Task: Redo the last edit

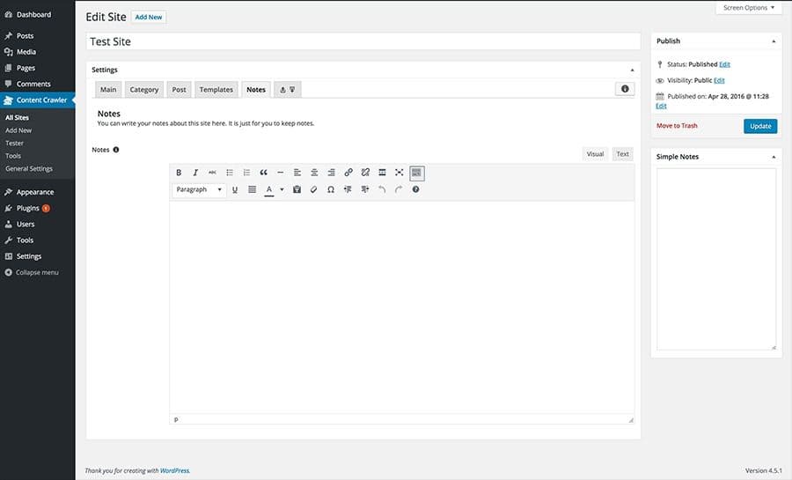Action: click(399, 189)
